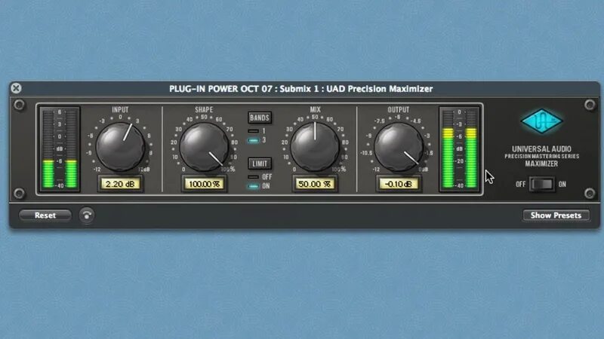This screenshot has width=604, height=339.
Task: Set limiter to ON indicator
Action: tap(254, 186)
